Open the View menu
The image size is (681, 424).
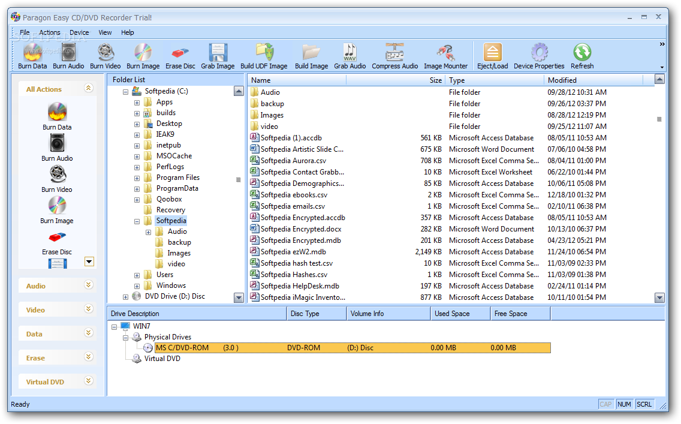tap(105, 32)
